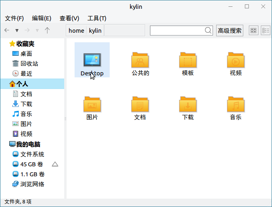Go up to parent folder arrow
The height and width of the screenshot is (207, 272).
point(47,30)
